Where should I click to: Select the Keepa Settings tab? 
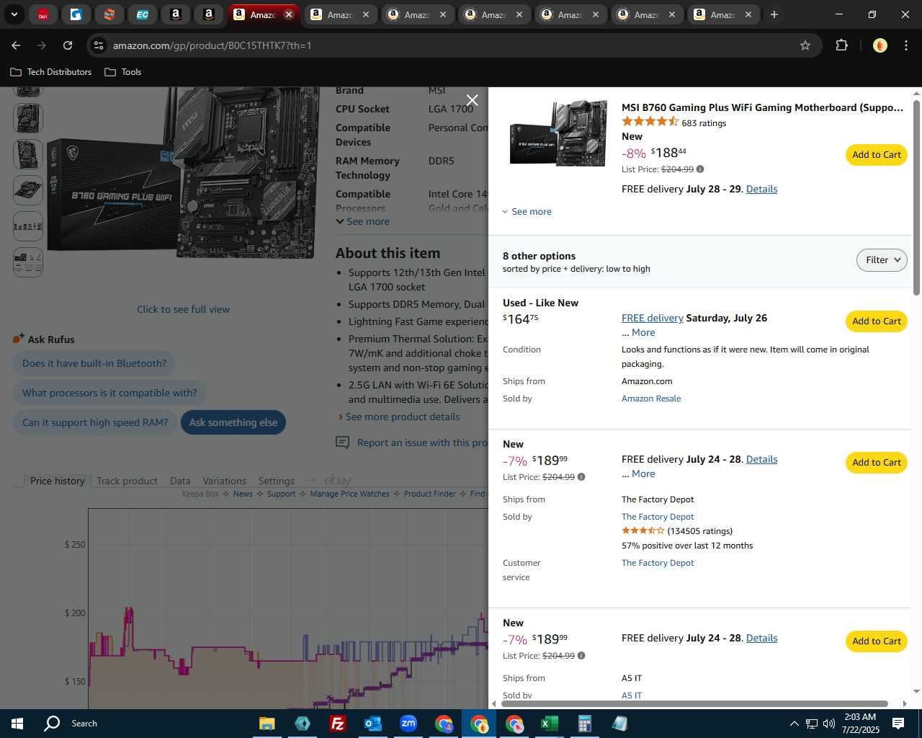click(276, 481)
